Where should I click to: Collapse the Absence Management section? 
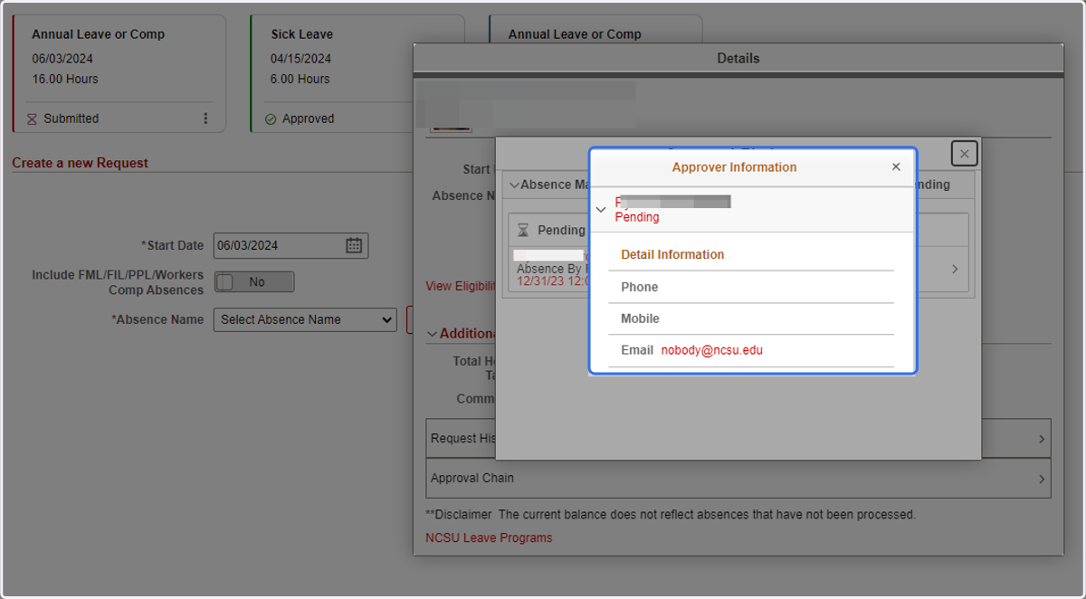click(x=514, y=185)
